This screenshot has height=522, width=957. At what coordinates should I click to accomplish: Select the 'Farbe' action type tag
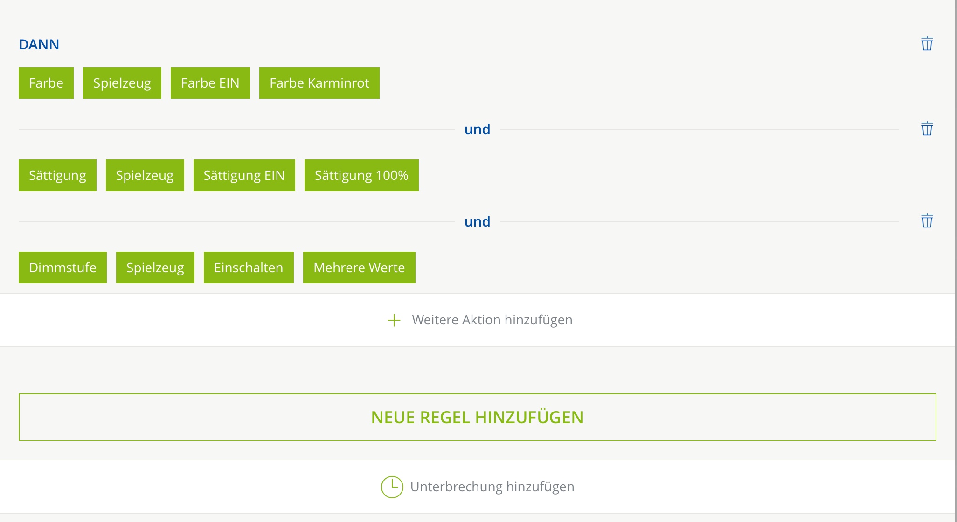(x=46, y=83)
